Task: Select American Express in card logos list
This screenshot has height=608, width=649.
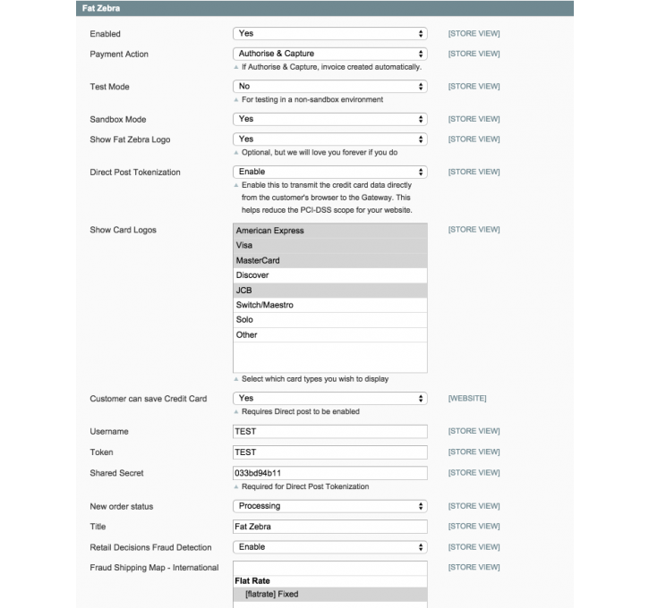Action: (x=330, y=231)
